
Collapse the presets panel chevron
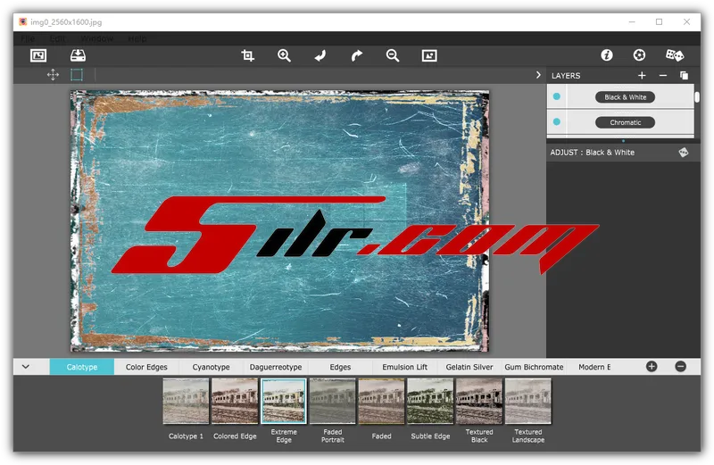click(x=26, y=367)
